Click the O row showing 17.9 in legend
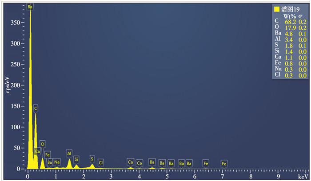The width and height of the screenshot is (311, 181). click(291, 27)
